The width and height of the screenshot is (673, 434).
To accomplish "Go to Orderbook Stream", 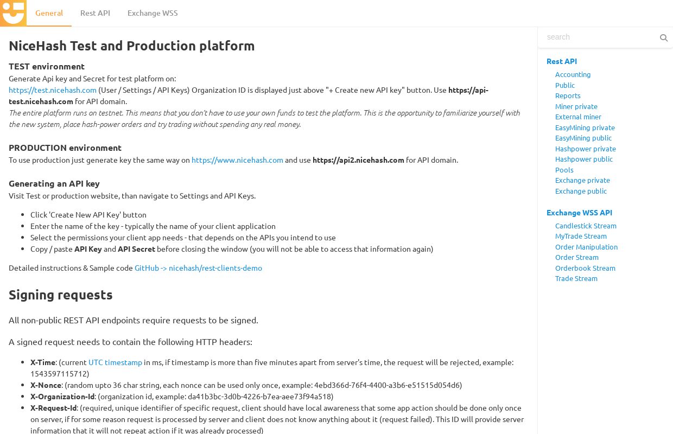I will coord(585,268).
